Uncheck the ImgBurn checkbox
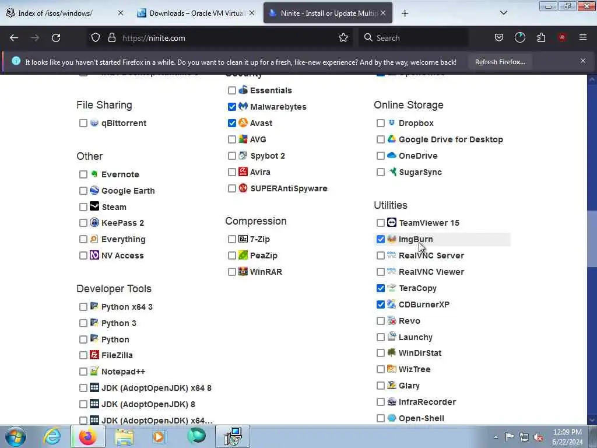The image size is (597, 448). point(380,239)
